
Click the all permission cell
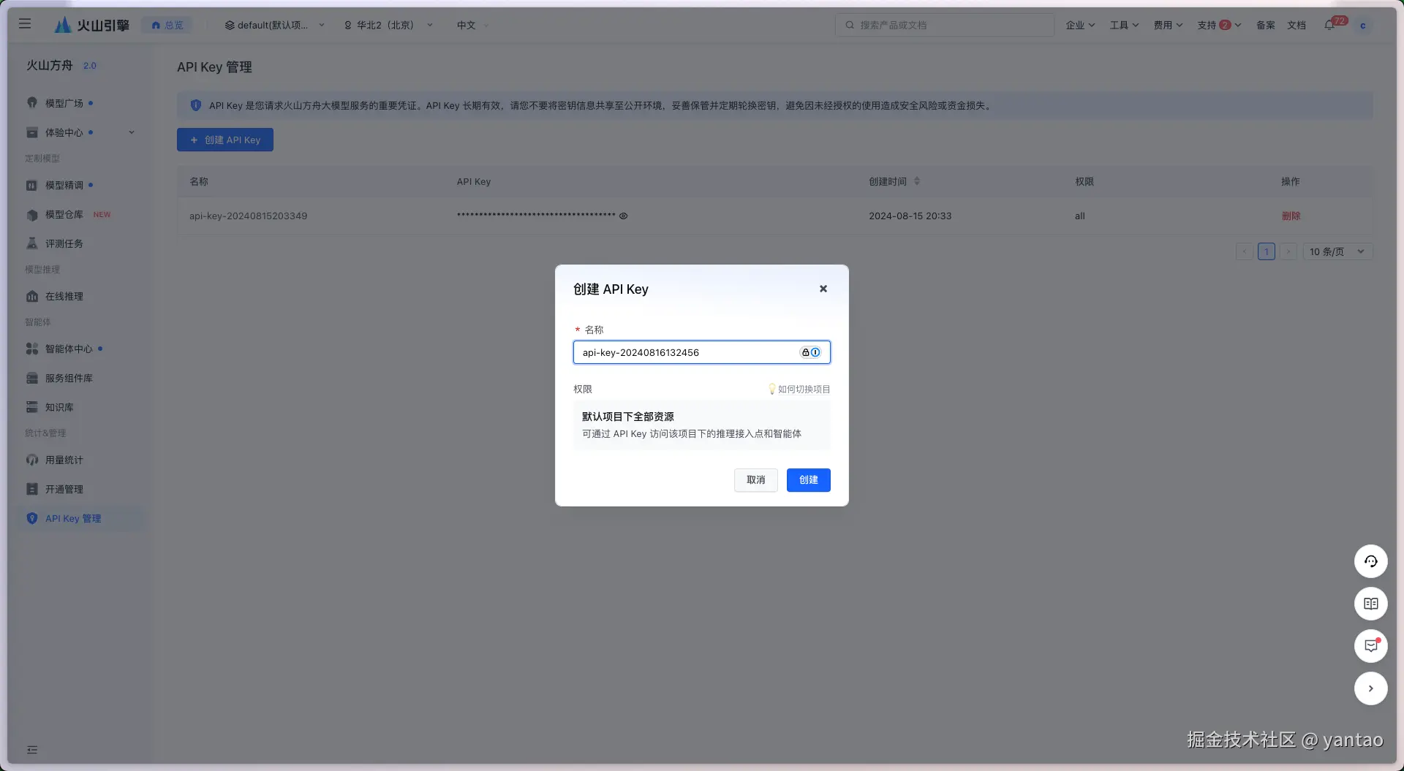point(1080,216)
